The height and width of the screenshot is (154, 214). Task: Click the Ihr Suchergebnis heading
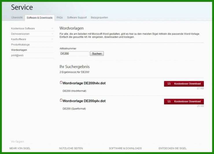(x=75, y=67)
